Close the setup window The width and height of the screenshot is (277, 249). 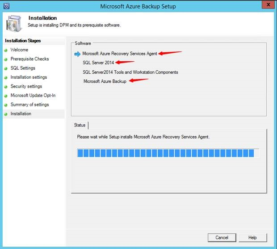[266, 5]
